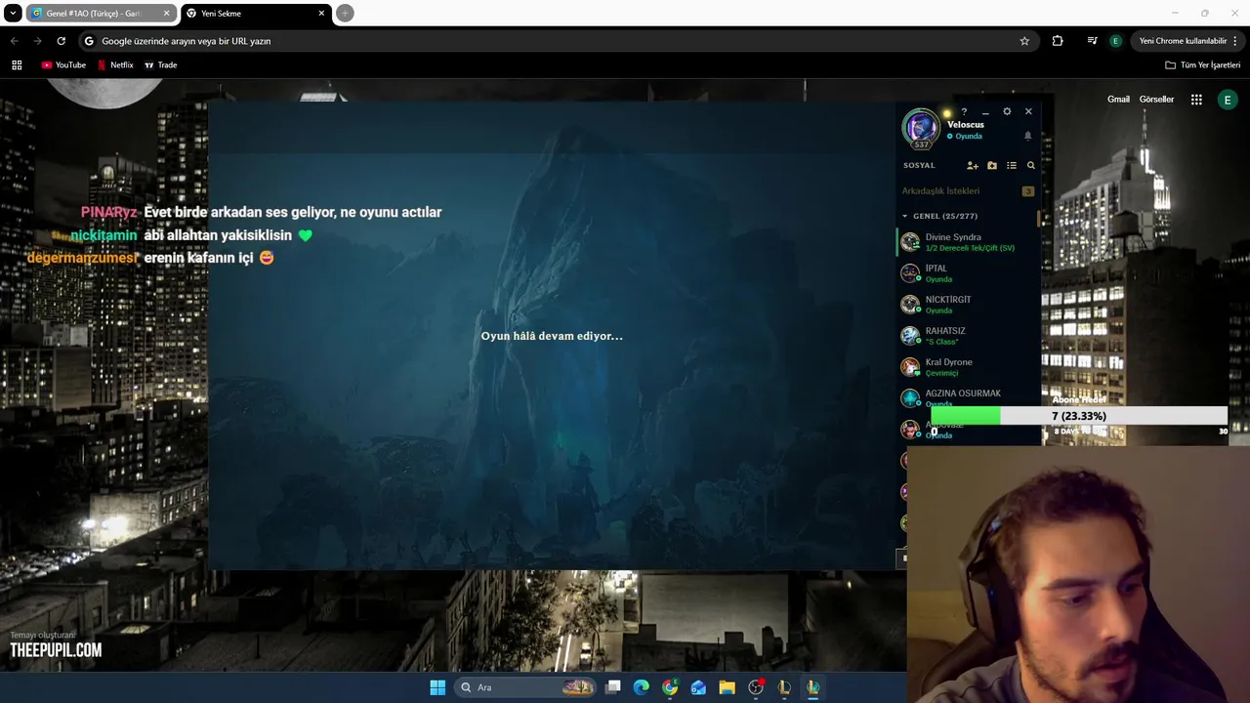1250x703 pixels.
Task: Open the Chrome media controls icon
Action: (1092, 41)
